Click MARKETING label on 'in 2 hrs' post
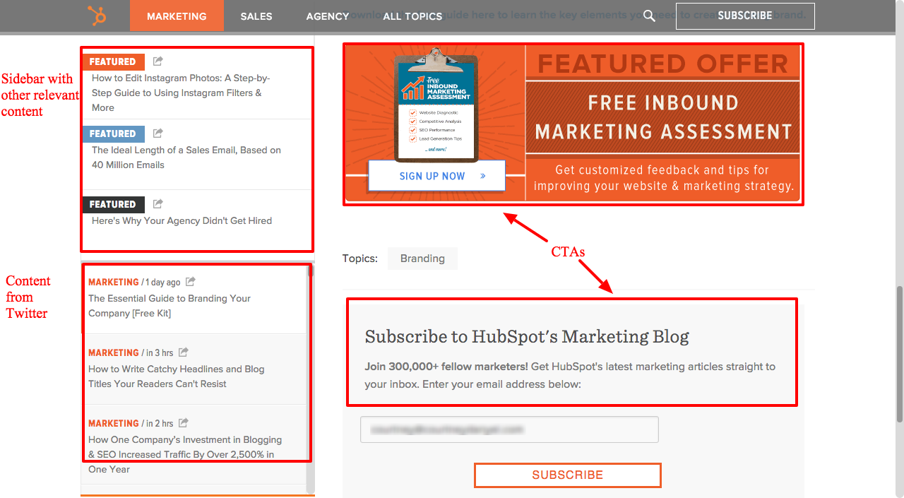 (x=113, y=423)
